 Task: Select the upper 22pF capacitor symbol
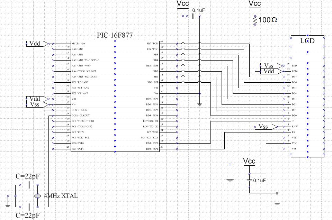tap(29, 185)
